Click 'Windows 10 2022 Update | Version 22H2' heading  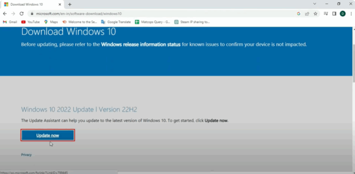point(79,110)
